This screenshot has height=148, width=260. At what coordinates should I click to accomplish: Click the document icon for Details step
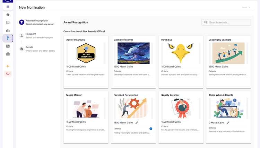pyautogui.click(x=21, y=49)
